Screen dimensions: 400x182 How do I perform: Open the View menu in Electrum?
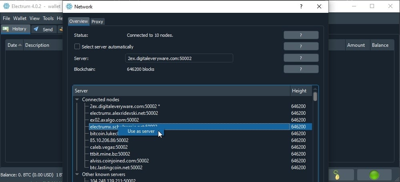point(34,18)
